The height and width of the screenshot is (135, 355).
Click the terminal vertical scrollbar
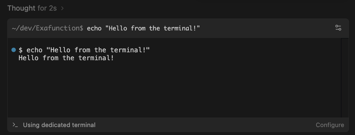(345, 77)
